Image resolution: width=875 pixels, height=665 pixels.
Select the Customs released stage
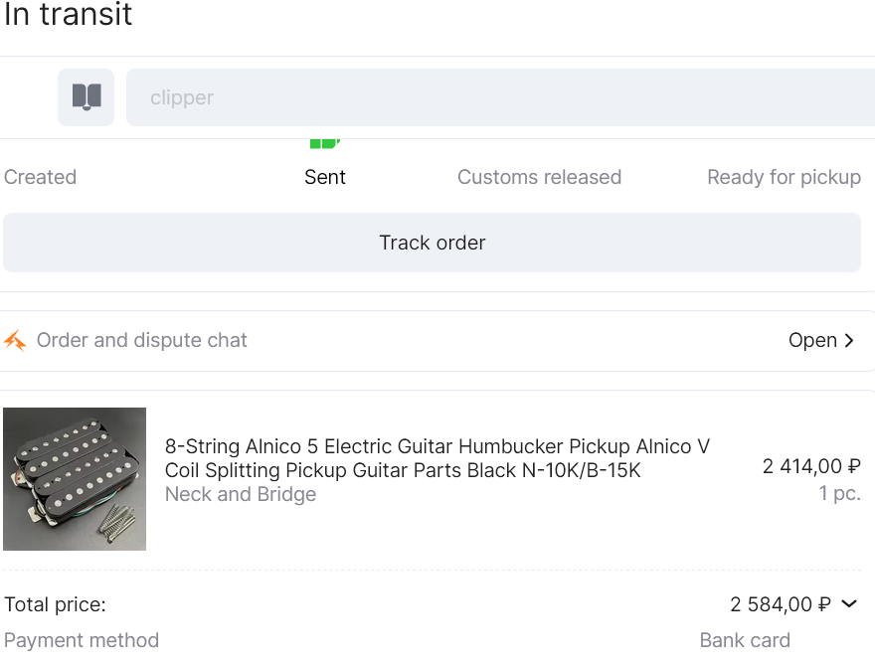[x=539, y=177]
